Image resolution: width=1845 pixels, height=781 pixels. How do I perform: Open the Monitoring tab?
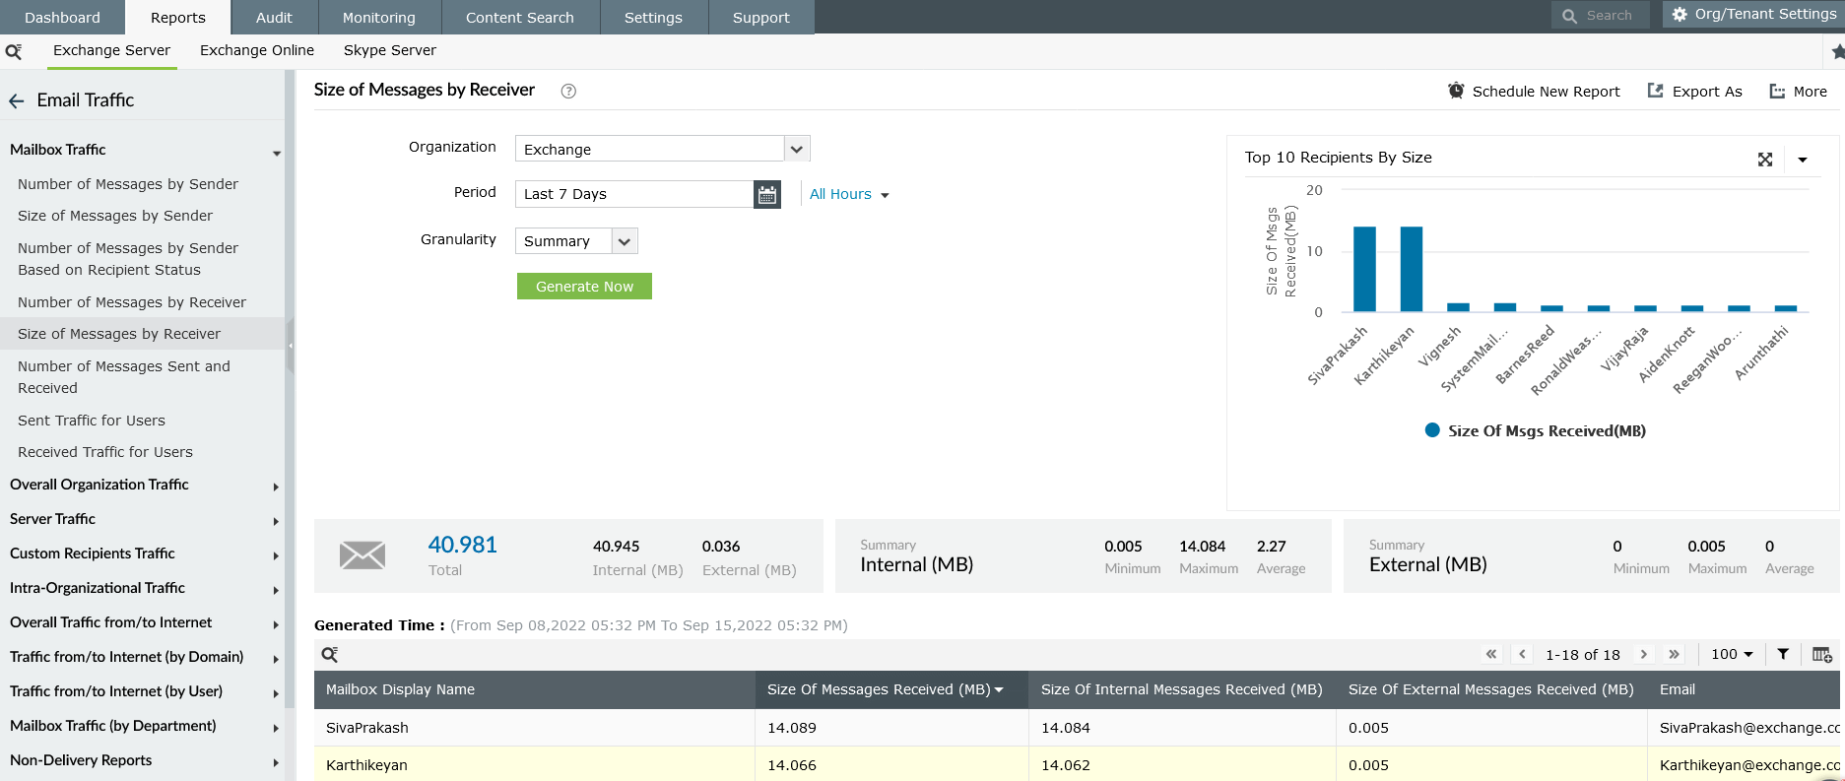379,18
